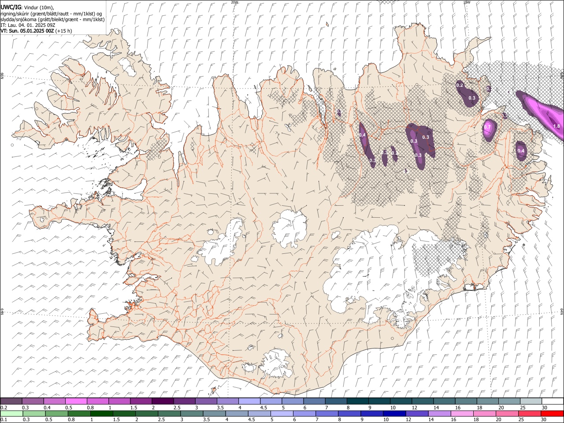Pick the 2.5 swatch in lower rain scale
Viewport: 564px width, 423px height.
tap(170, 413)
